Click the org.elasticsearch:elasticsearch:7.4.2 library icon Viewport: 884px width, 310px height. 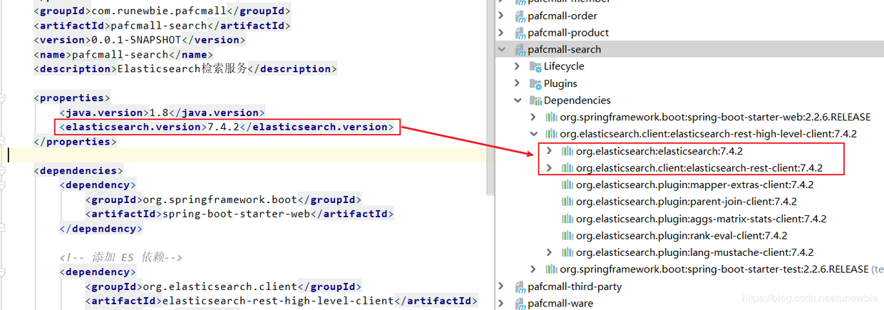(567, 151)
